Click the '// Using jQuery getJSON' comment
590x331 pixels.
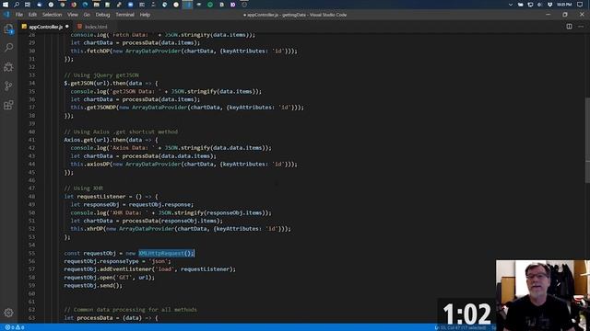point(101,75)
